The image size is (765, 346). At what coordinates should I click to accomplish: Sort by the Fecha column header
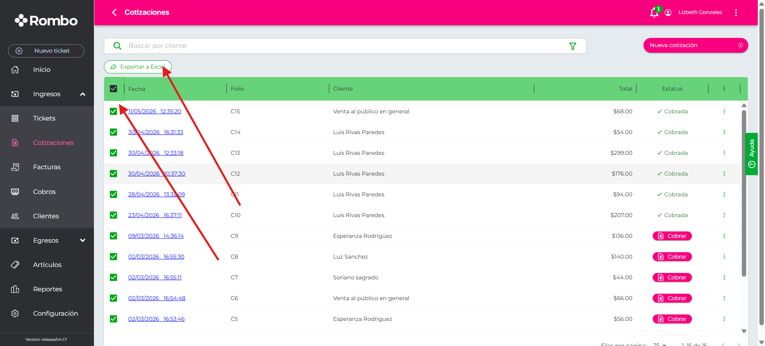point(137,89)
